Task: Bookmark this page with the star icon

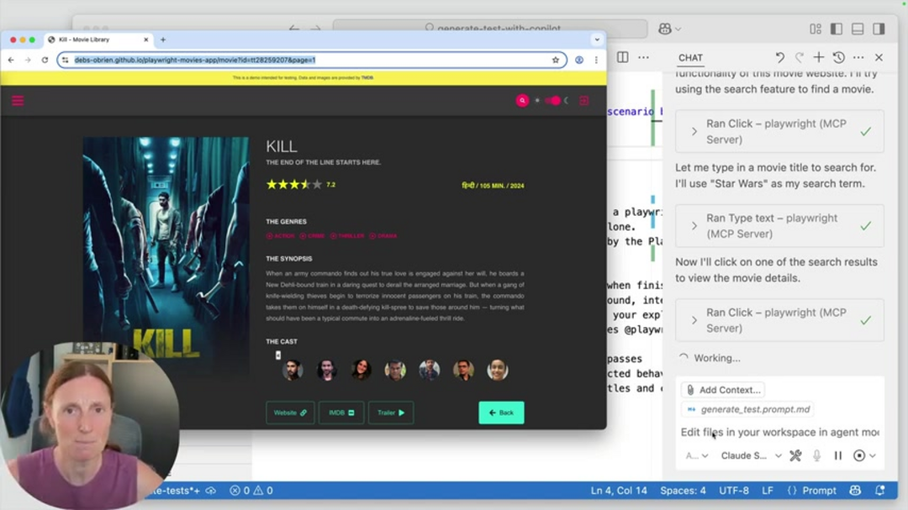Action: pos(556,60)
